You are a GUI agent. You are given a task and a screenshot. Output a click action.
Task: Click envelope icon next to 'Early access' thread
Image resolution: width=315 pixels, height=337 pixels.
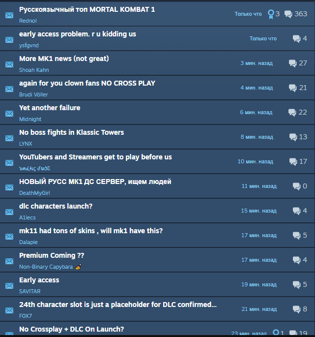pos(9,286)
